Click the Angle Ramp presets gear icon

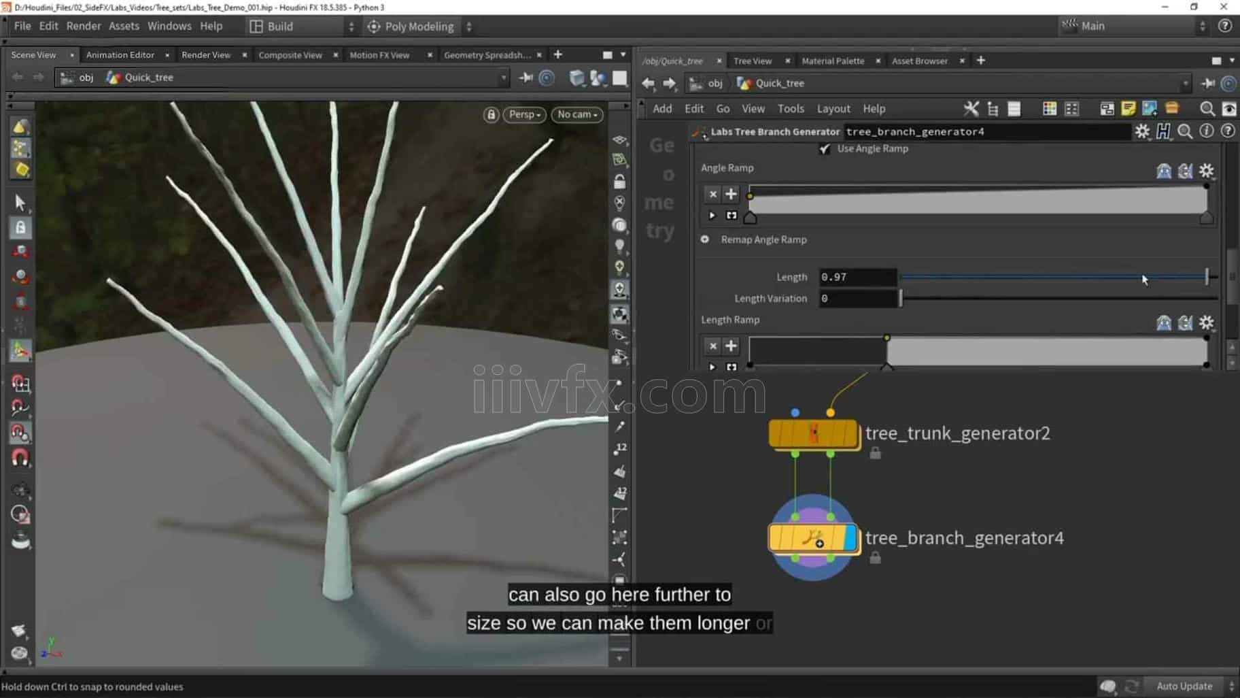1207,171
